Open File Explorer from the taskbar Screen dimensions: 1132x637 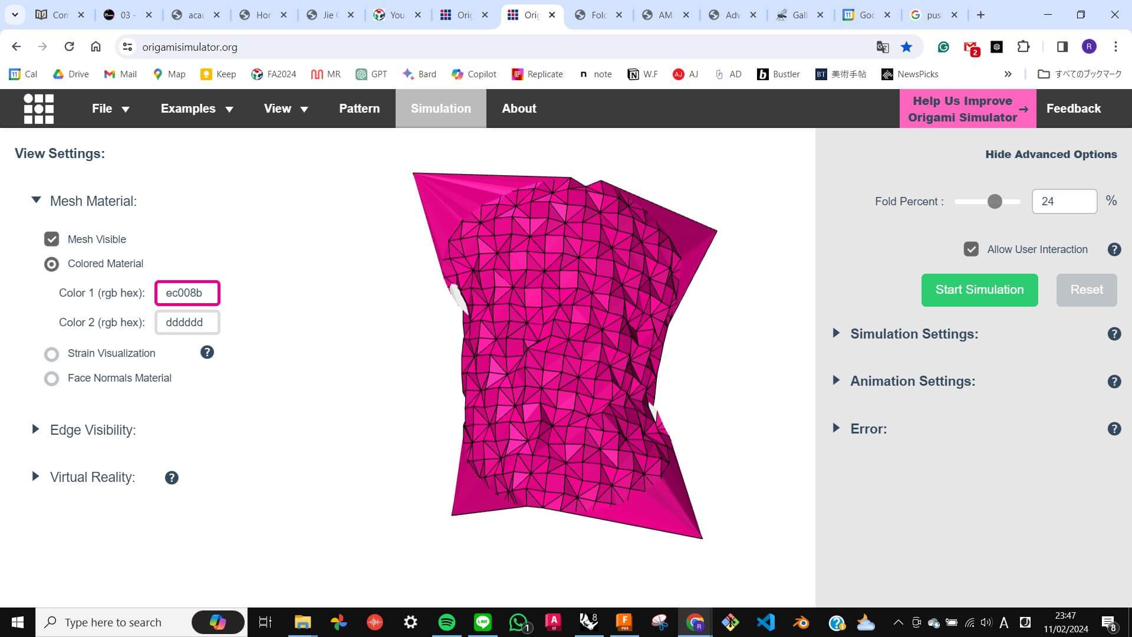302,622
